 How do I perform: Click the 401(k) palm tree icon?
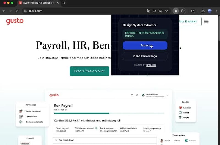click(x=180, y=117)
